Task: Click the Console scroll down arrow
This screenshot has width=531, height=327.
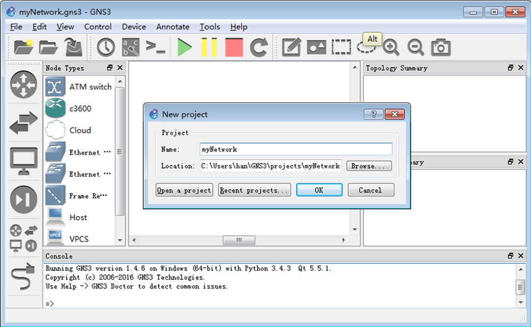Action: tap(521, 302)
